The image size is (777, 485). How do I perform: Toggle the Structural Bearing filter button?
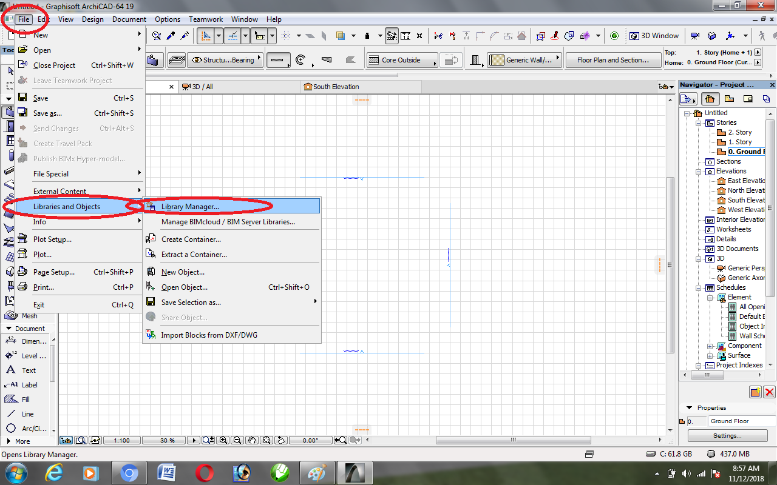tap(225, 60)
